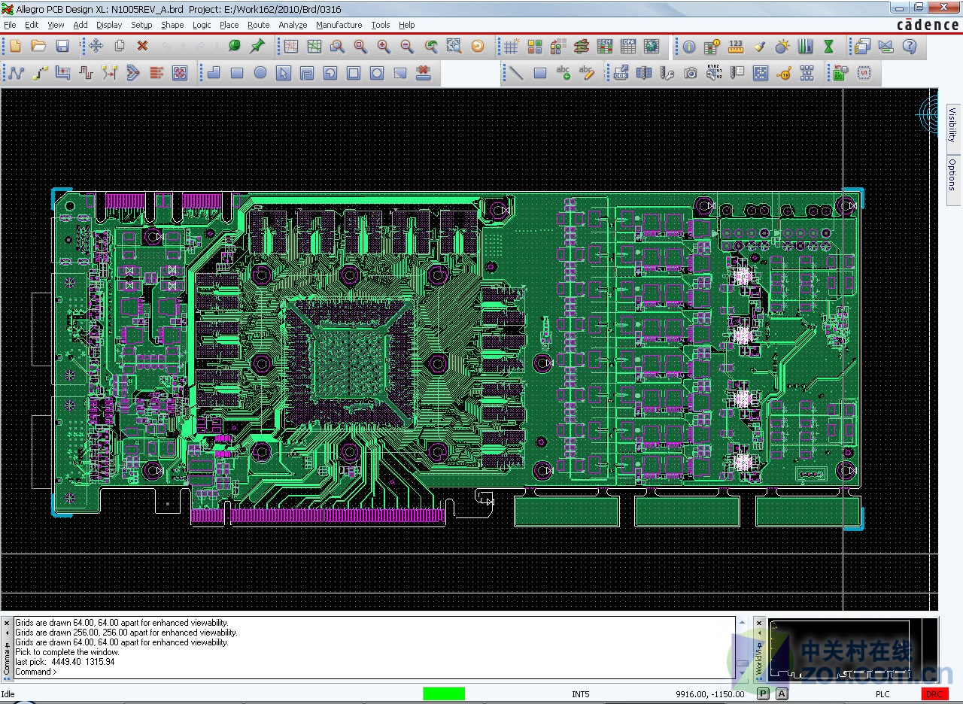The image size is (963, 704).
Task: Toggle the A button in status bar
Action: coord(782,693)
